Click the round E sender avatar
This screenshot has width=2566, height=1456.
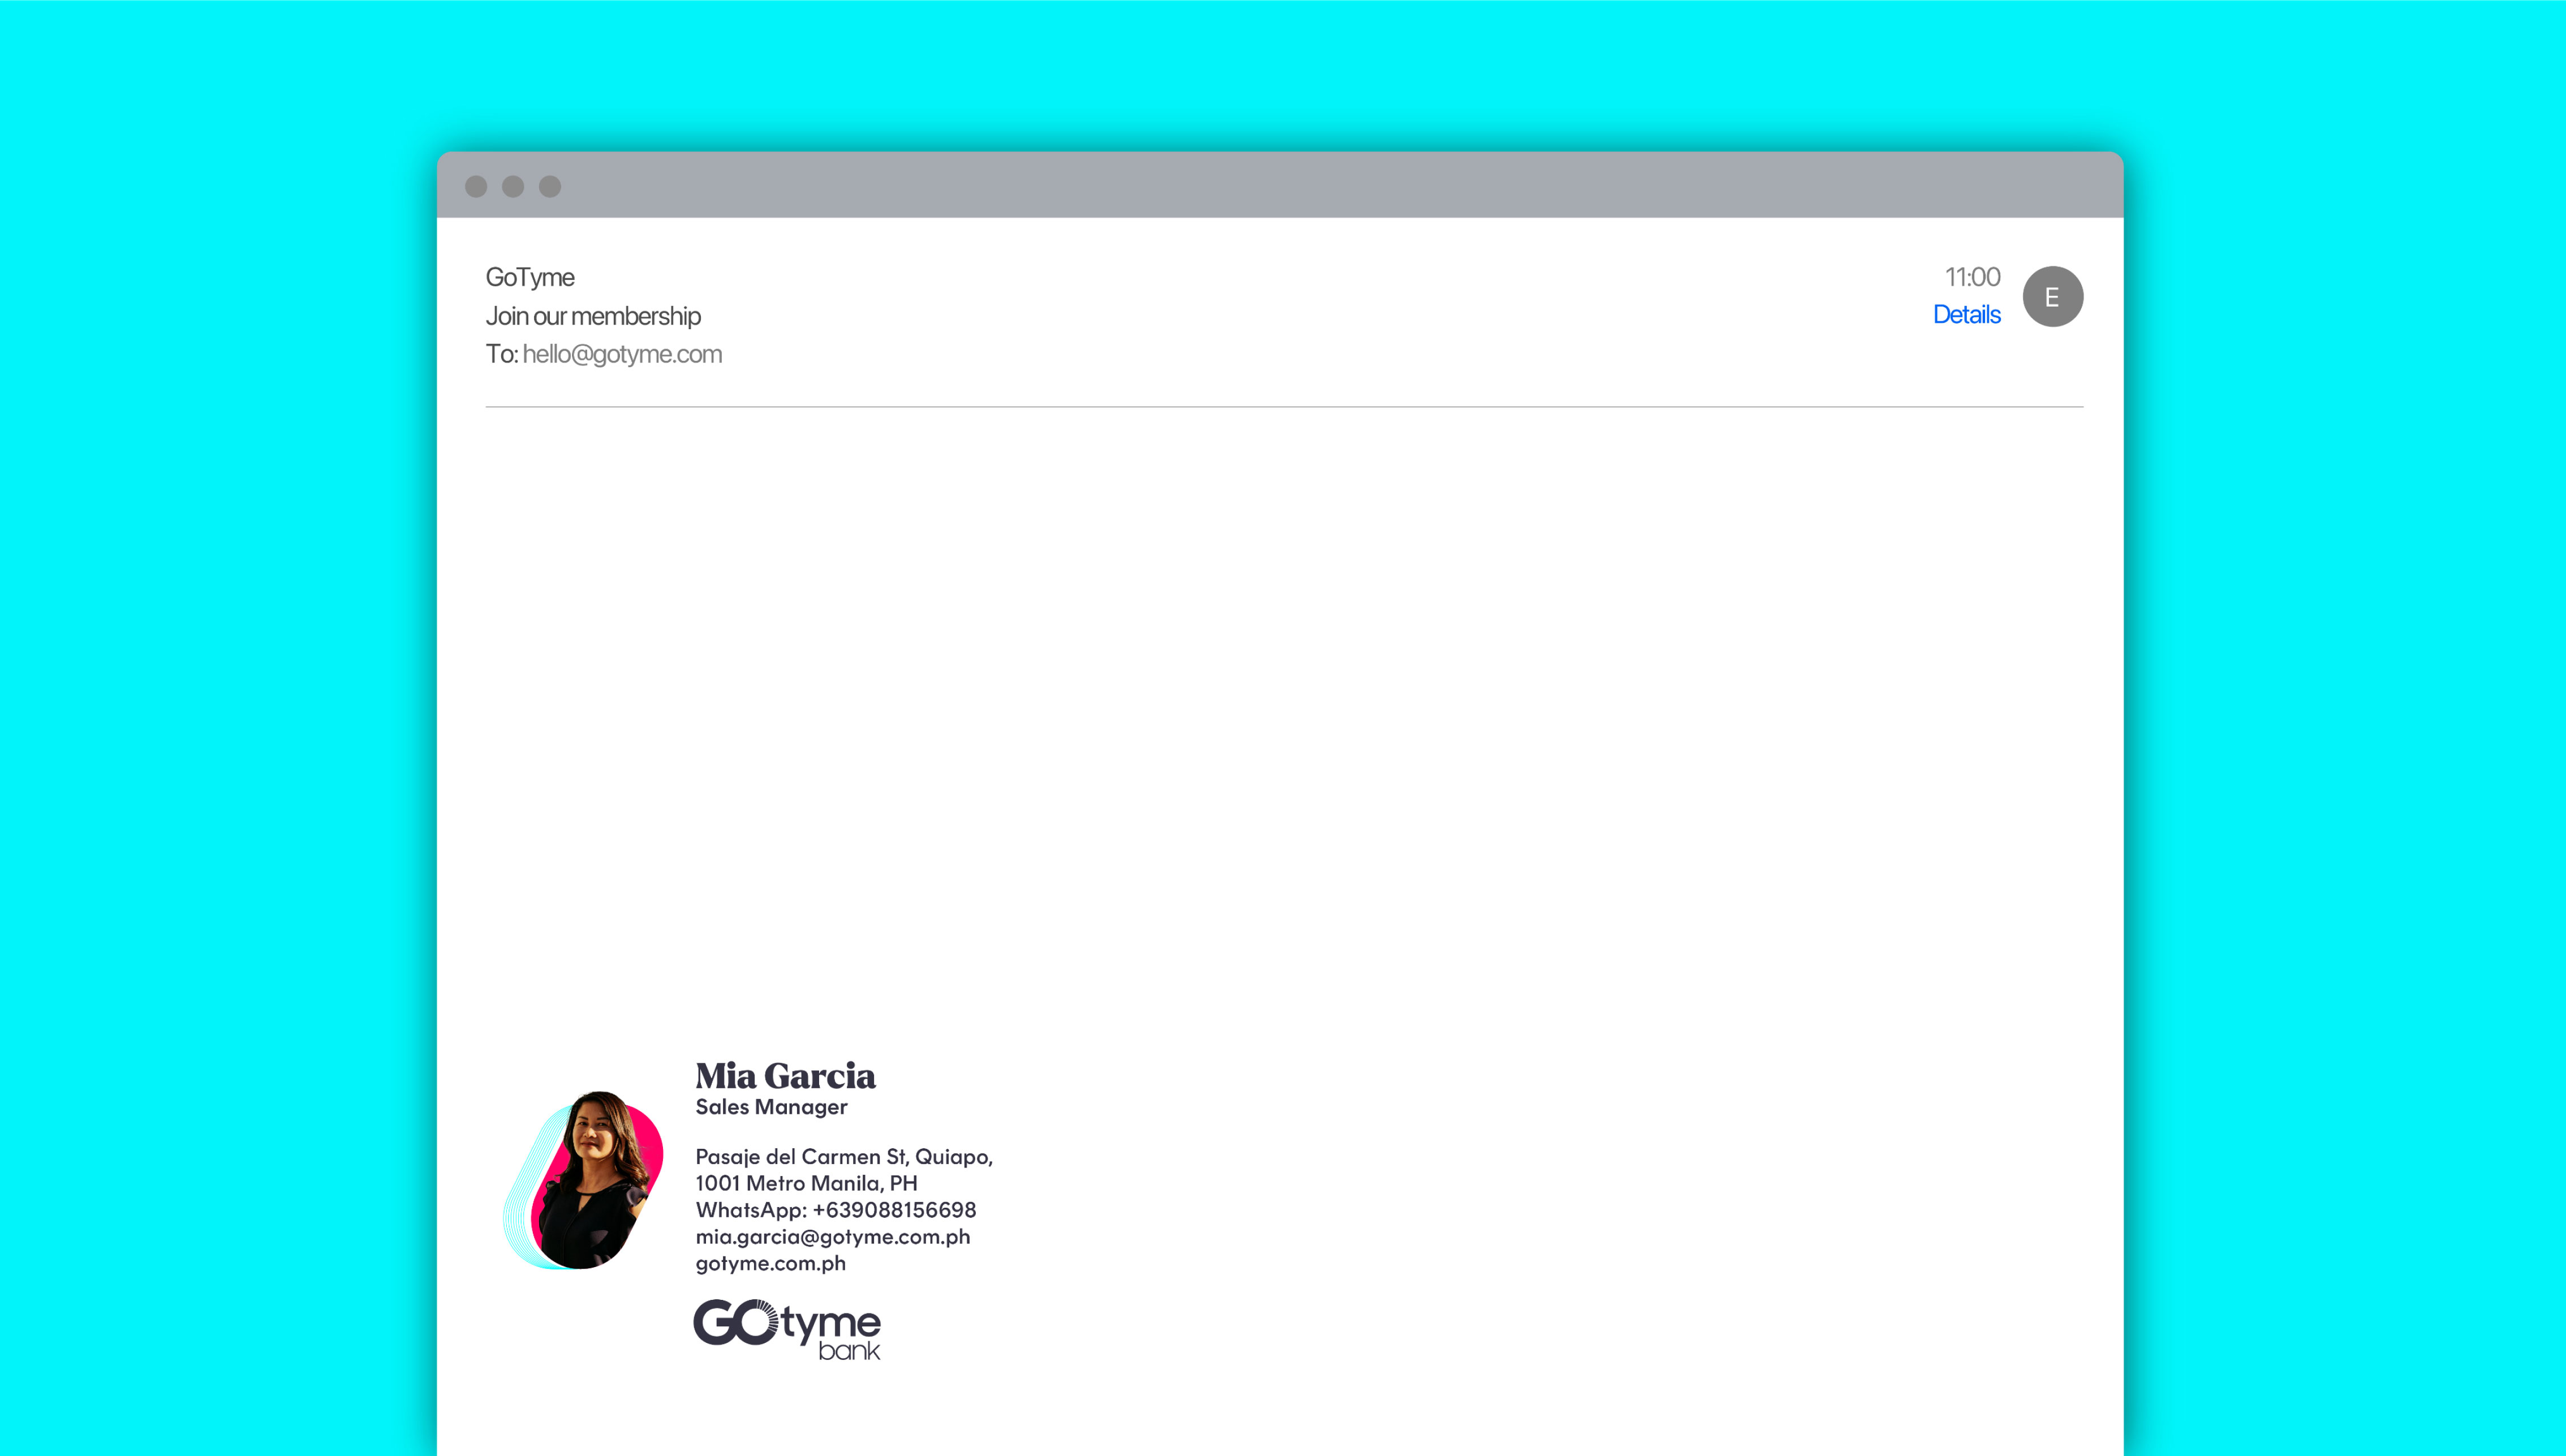(x=2052, y=296)
